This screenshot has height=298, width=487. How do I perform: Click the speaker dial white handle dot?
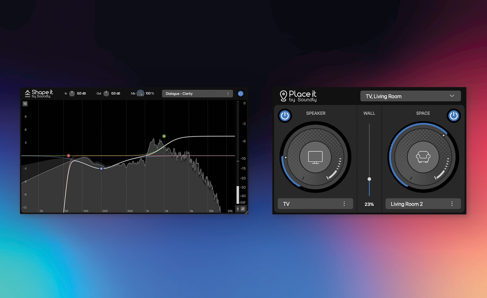tap(286, 157)
